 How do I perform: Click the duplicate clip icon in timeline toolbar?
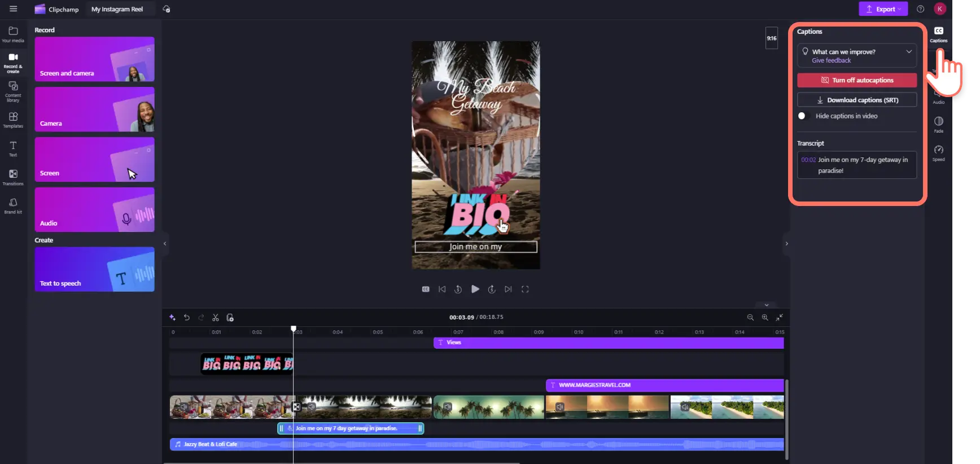pyautogui.click(x=230, y=317)
